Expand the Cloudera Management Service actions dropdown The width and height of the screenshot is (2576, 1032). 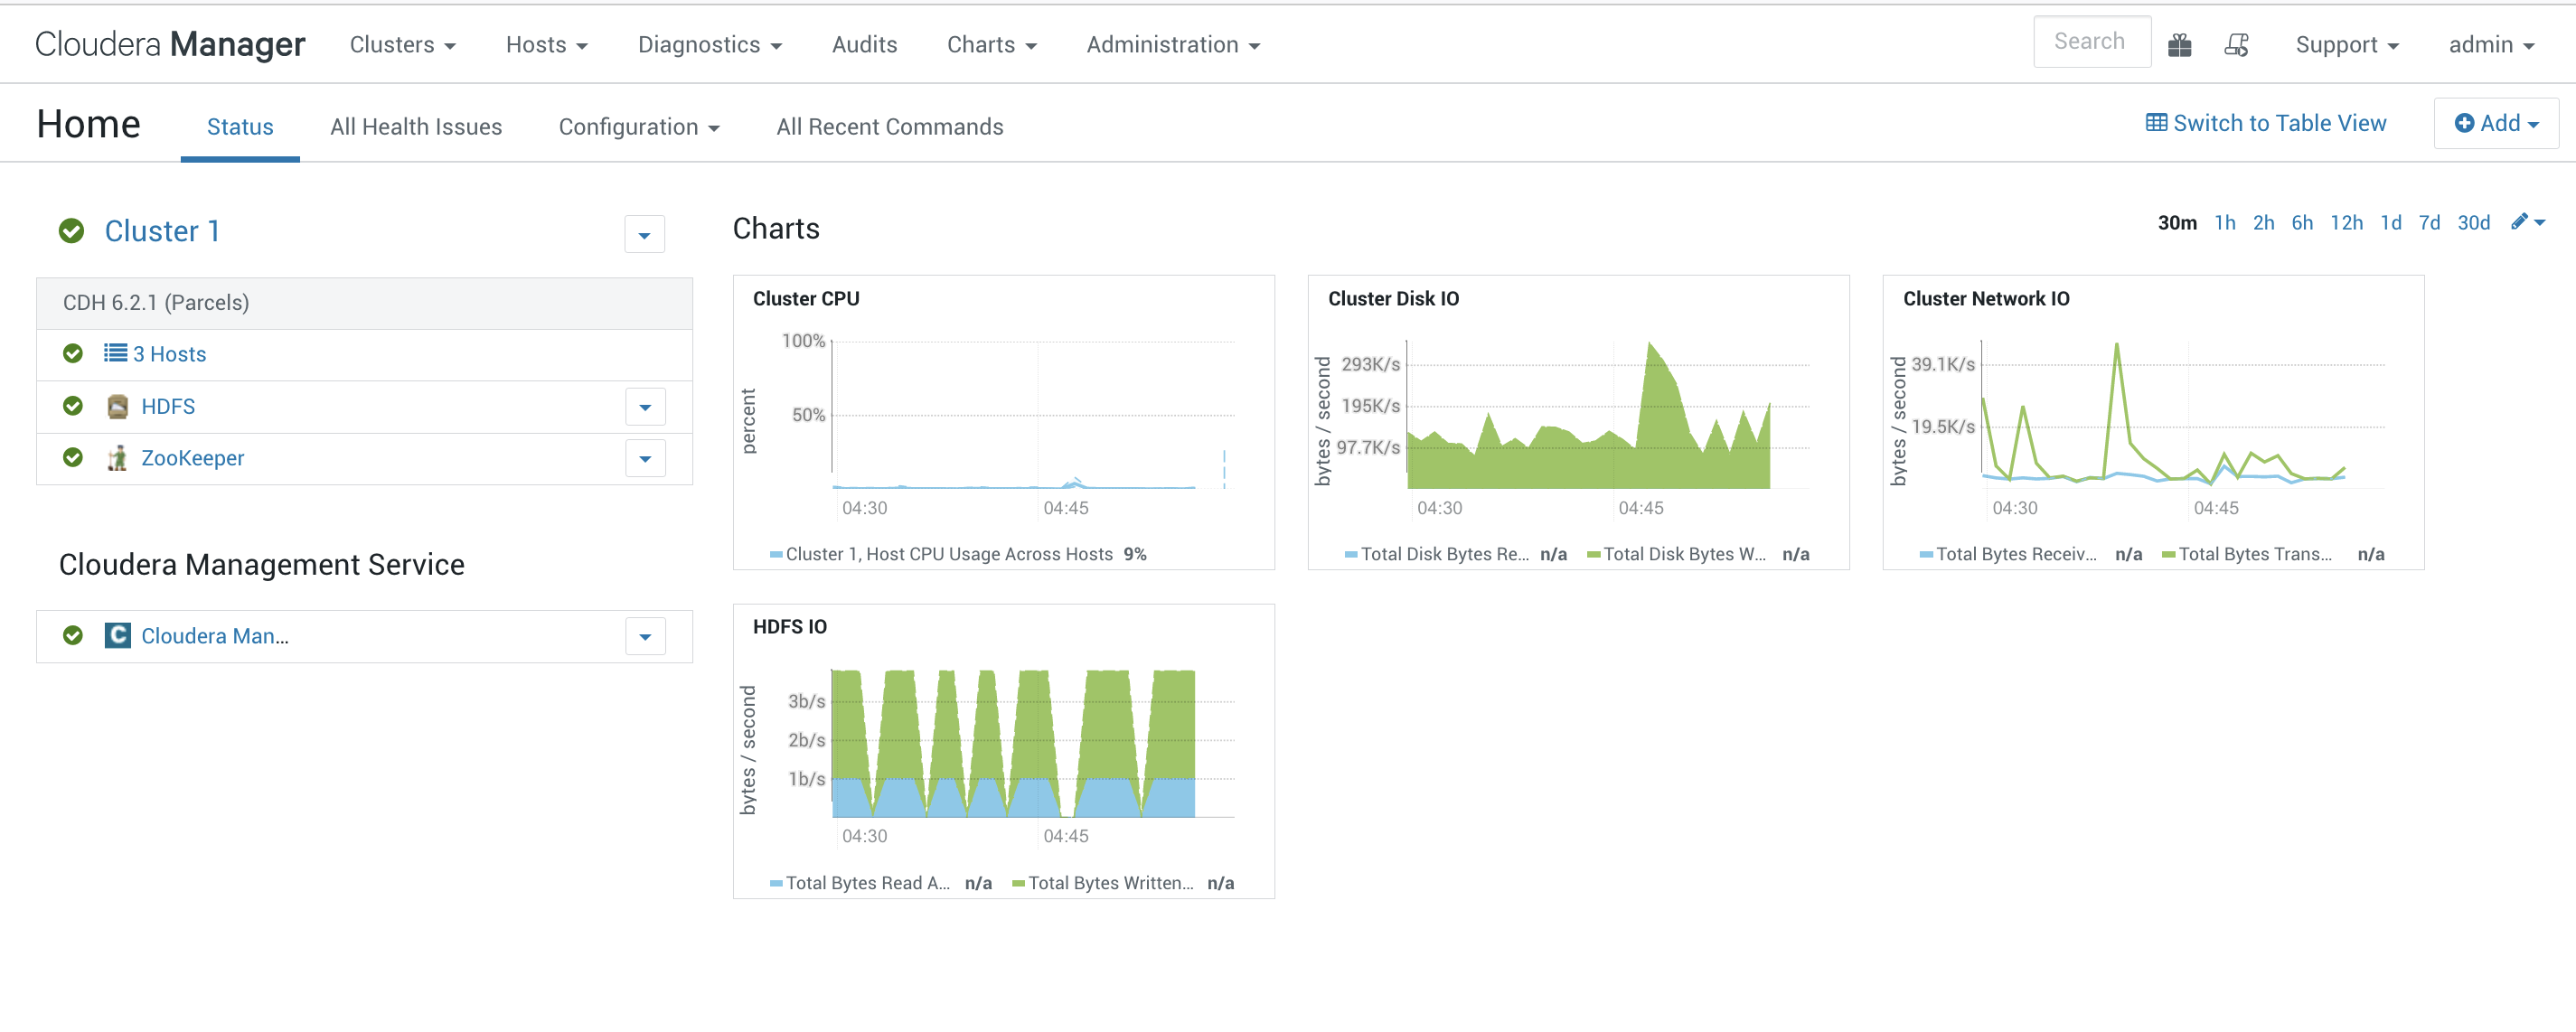[646, 637]
